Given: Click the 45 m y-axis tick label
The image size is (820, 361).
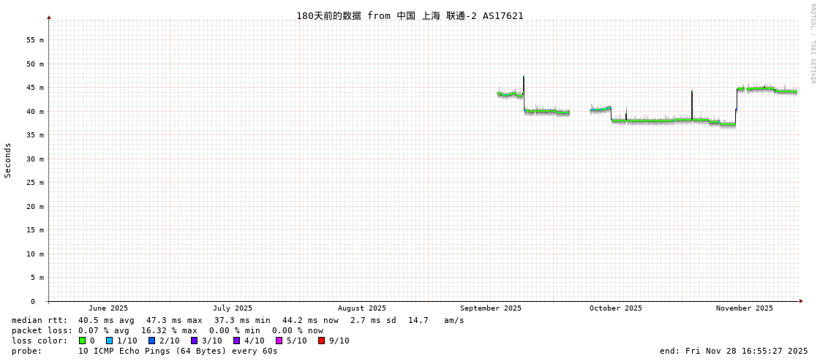Looking at the screenshot, I should click(36, 88).
